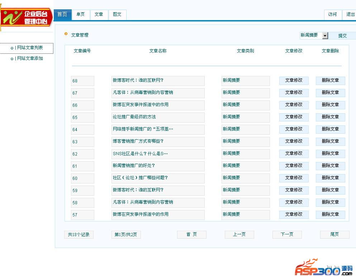Switch to the 图文 tab

[x=117, y=15]
